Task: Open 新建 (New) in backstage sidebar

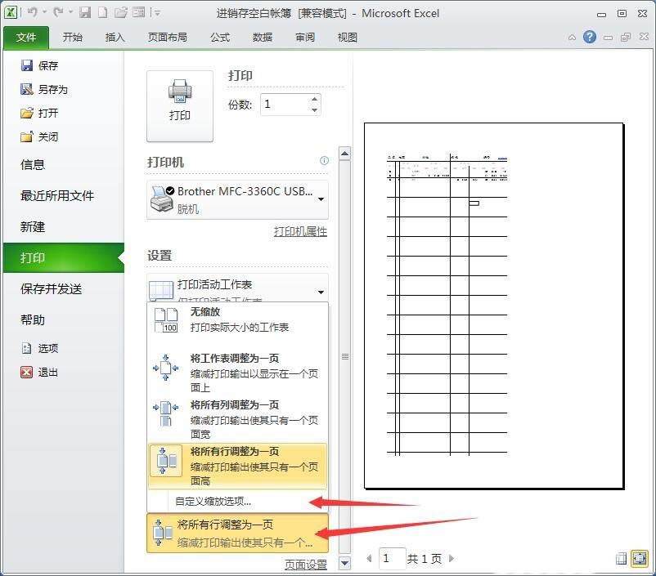Action: pos(33,227)
